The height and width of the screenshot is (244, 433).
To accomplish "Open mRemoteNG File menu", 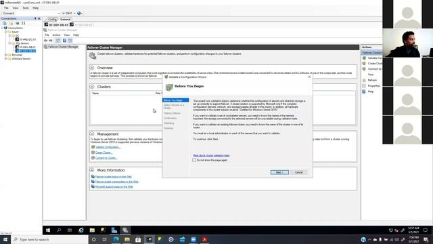I will point(6,8).
